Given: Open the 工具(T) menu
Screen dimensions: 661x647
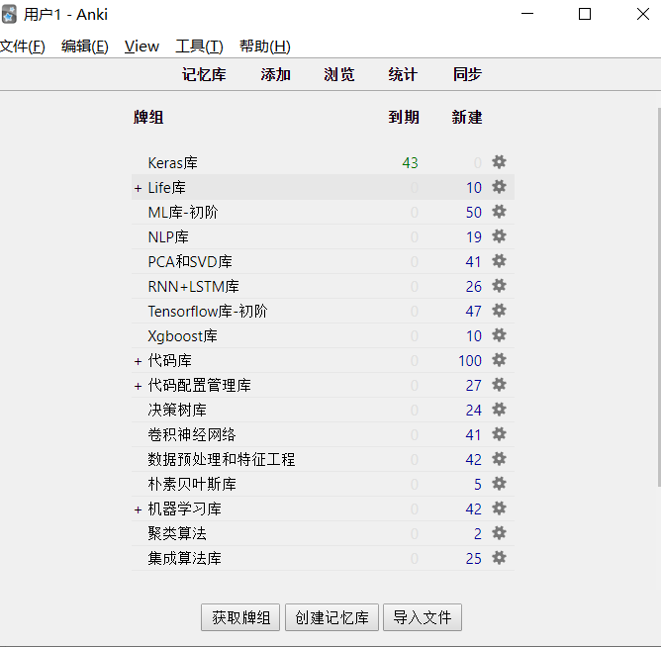Looking at the screenshot, I should pos(199,46).
